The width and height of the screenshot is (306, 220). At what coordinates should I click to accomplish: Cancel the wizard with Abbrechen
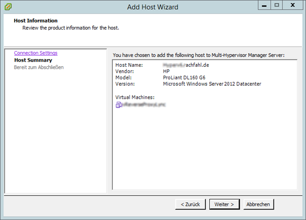(x=259, y=204)
